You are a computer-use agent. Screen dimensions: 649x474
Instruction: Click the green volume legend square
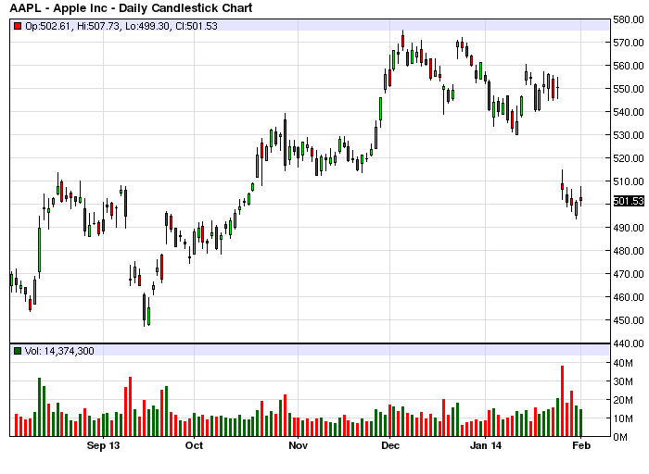click(18, 351)
